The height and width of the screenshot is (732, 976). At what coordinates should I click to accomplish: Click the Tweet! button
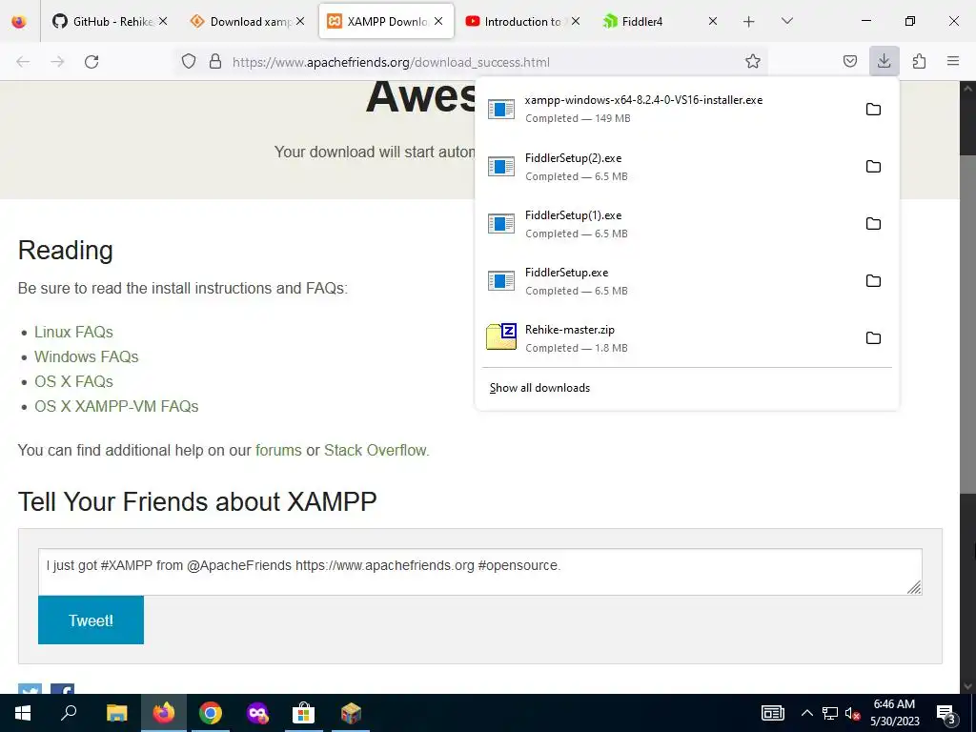click(91, 620)
